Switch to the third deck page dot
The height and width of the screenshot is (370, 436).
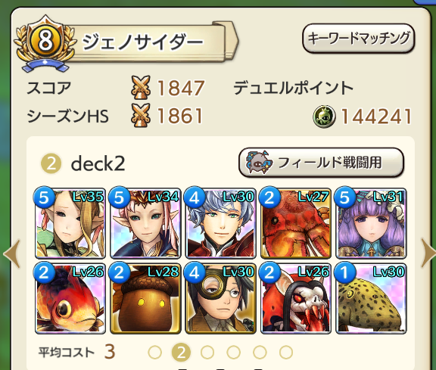coord(207,352)
